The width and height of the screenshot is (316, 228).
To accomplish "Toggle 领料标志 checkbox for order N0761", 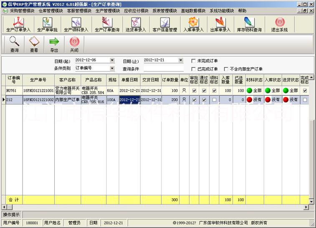I will tap(214, 91).
